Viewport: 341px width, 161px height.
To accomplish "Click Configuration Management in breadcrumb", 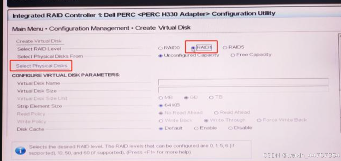I will 89,28.
